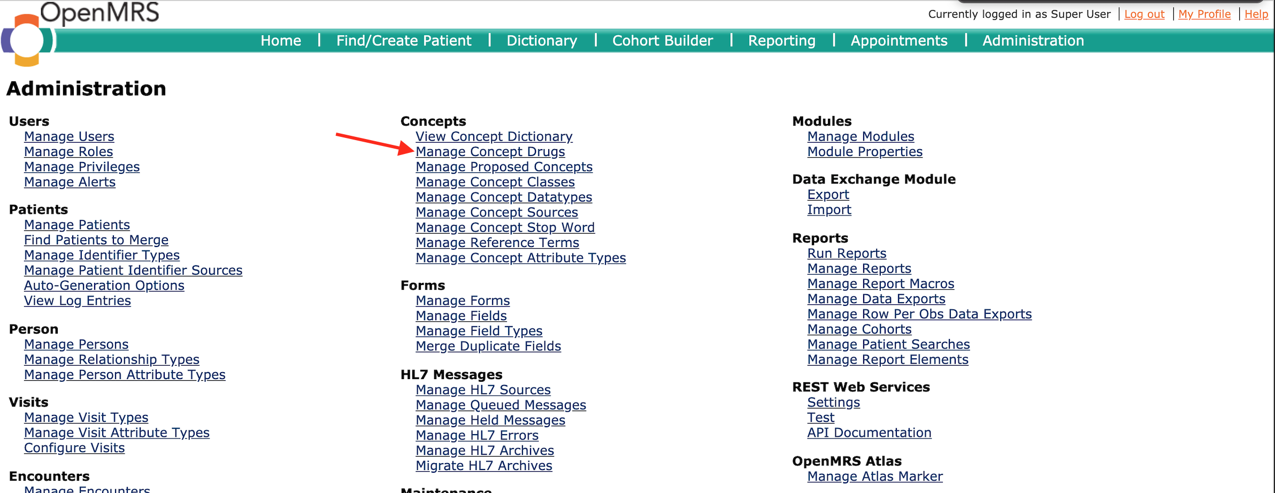Open Manage Modules link
The height and width of the screenshot is (493, 1275).
[861, 137]
